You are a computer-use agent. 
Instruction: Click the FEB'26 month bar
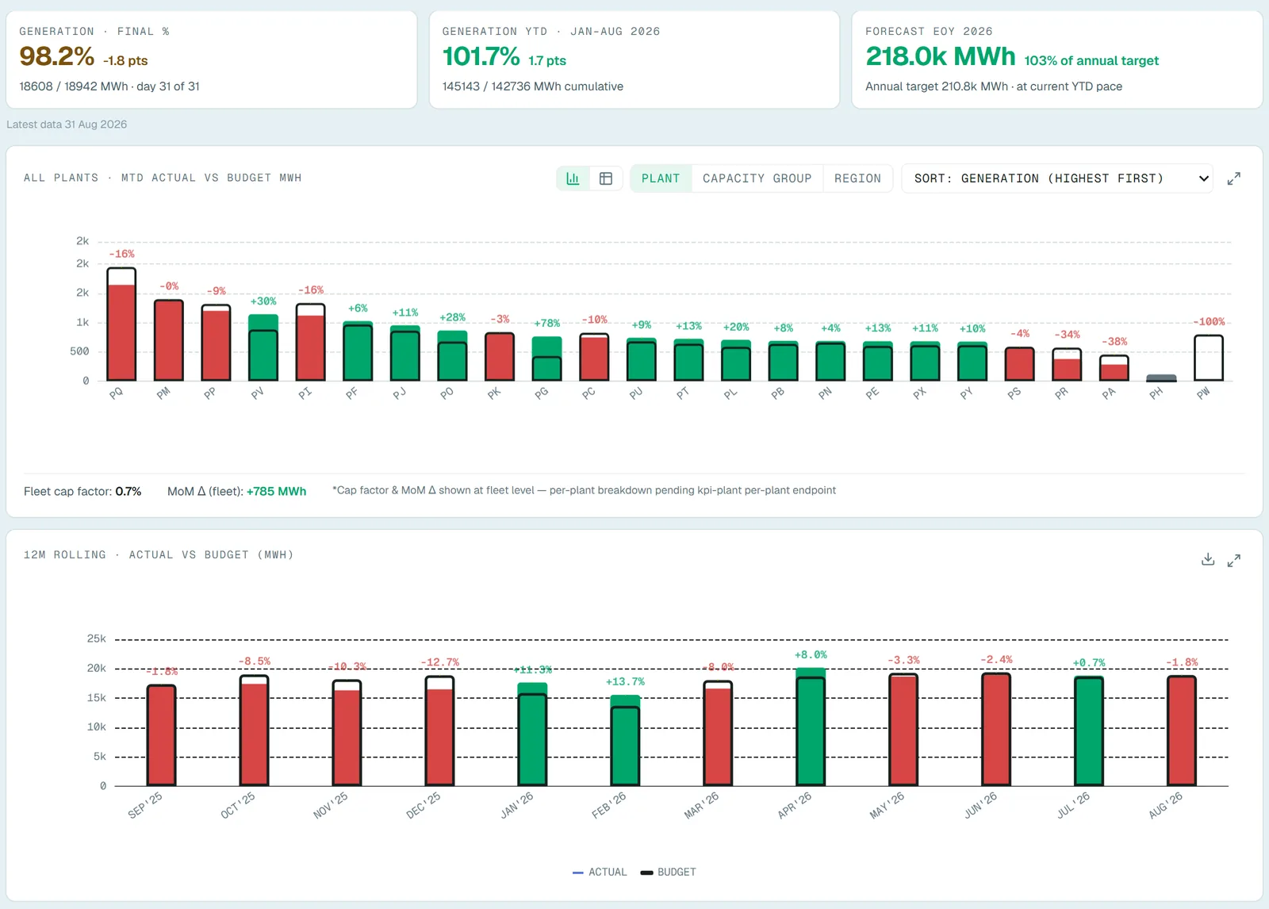[625, 741]
